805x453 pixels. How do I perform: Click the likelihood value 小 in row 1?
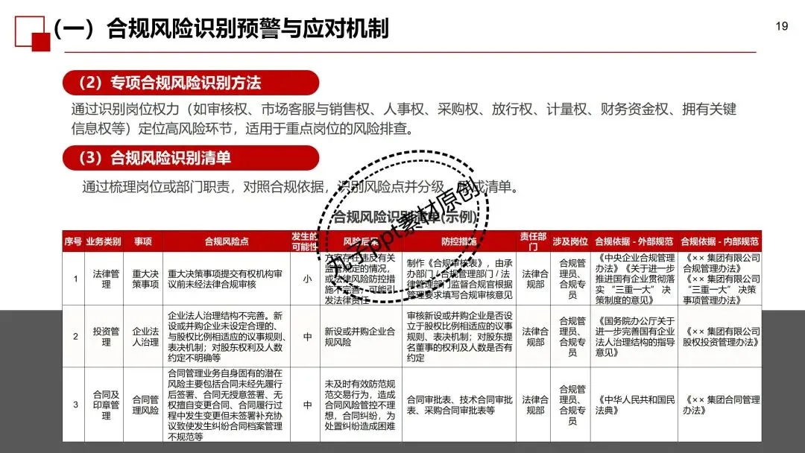click(x=307, y=279)
